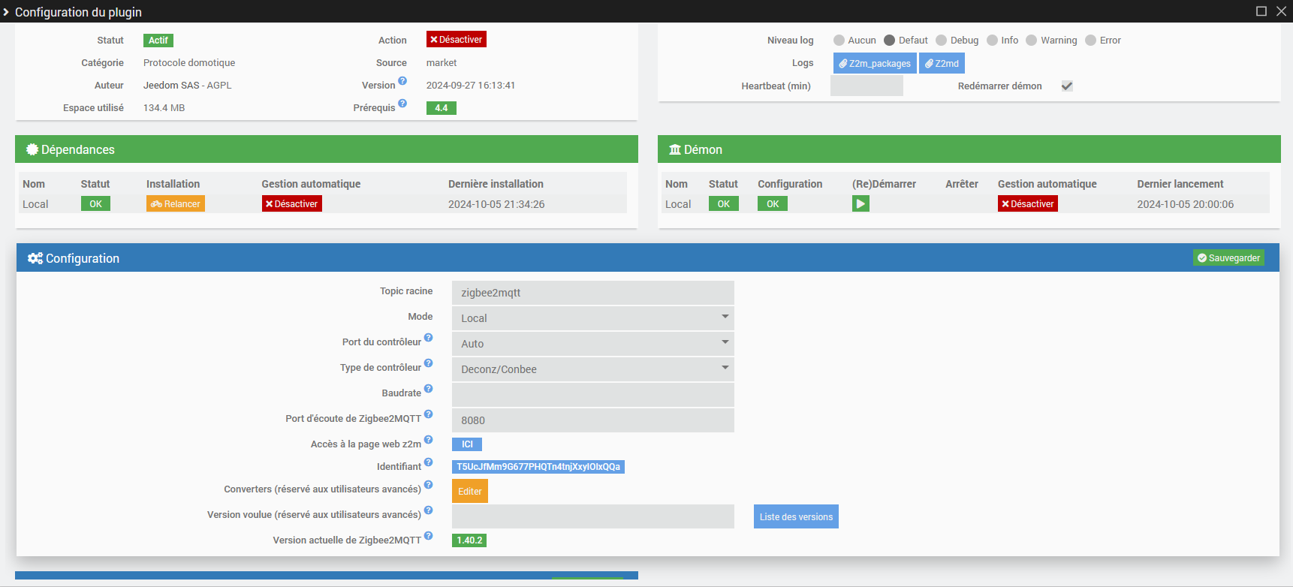Open the Type de contrôleur dropdown
Screen dimensions: 1293x587
[x=593, y=369]
